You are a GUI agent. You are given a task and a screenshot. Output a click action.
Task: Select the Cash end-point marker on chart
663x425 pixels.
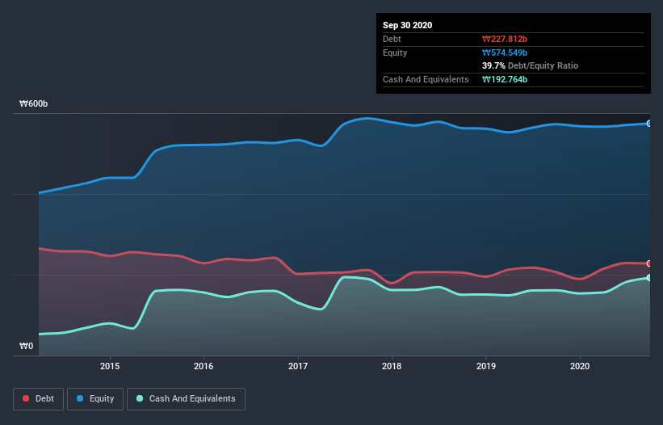(649, 277)
